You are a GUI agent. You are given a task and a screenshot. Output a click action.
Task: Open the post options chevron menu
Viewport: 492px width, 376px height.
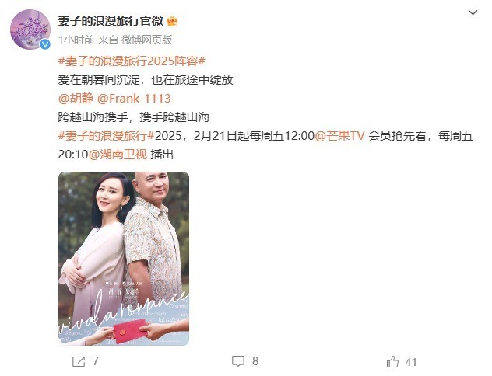coord(473,12)
